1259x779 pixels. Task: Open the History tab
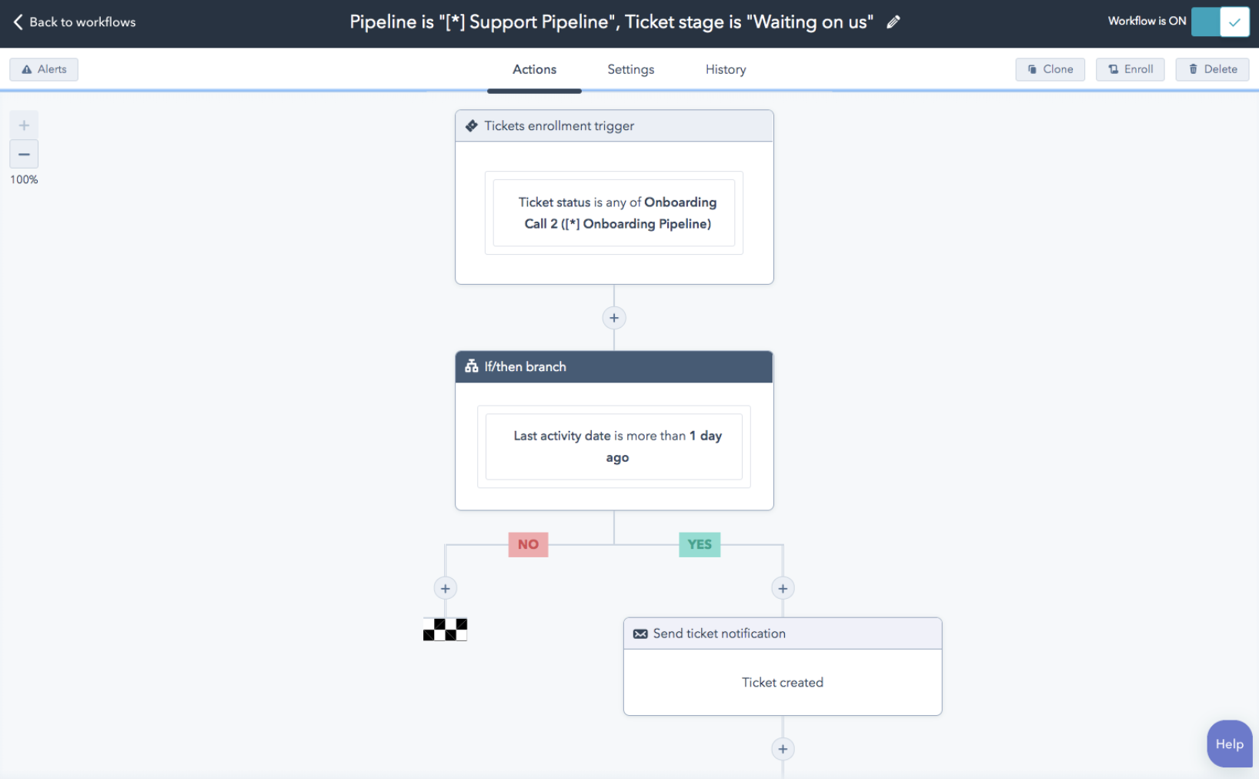pyautogui.click(x=724, y=69)
